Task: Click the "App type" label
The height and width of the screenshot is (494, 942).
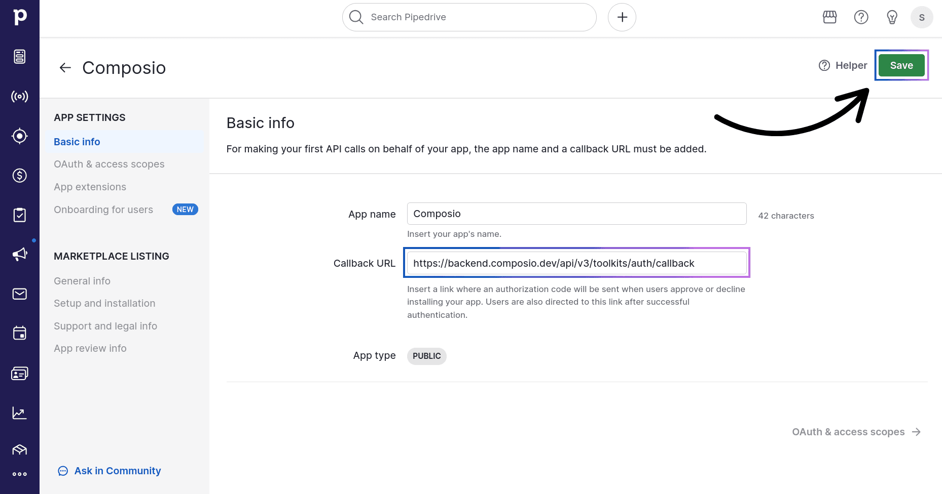Action: (375, 355)
